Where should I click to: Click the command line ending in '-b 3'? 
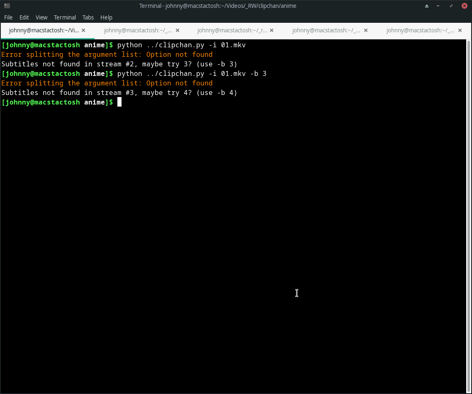click(134, 74)
